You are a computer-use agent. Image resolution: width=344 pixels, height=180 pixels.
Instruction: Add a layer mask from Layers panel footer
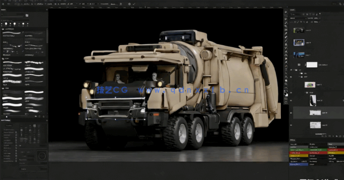coord(329,136)
